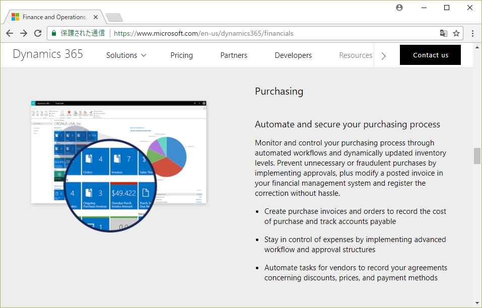Image resolution: width=482 pixels, height=308 pixels.
Task: Maximize the Chrome window
Action: click(x=447, y=8)
